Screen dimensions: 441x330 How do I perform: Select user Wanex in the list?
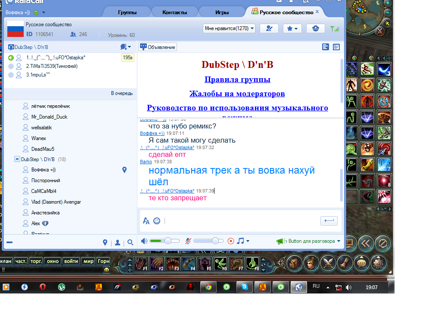click(38, 138)
